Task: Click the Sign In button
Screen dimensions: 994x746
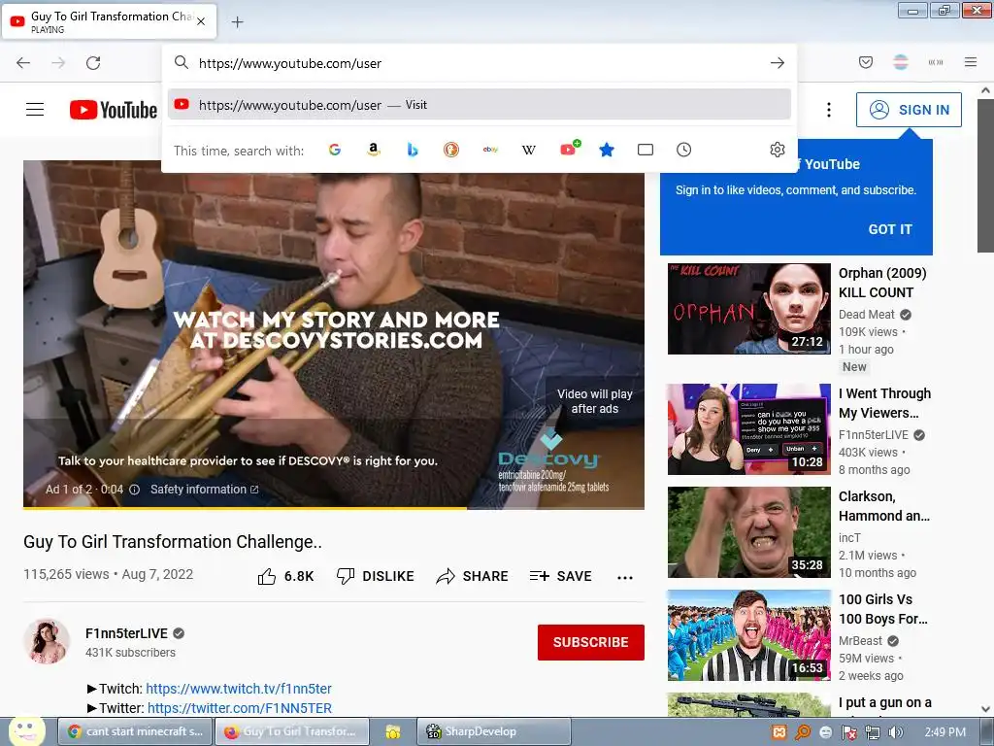Action: (x=909, y=110)
